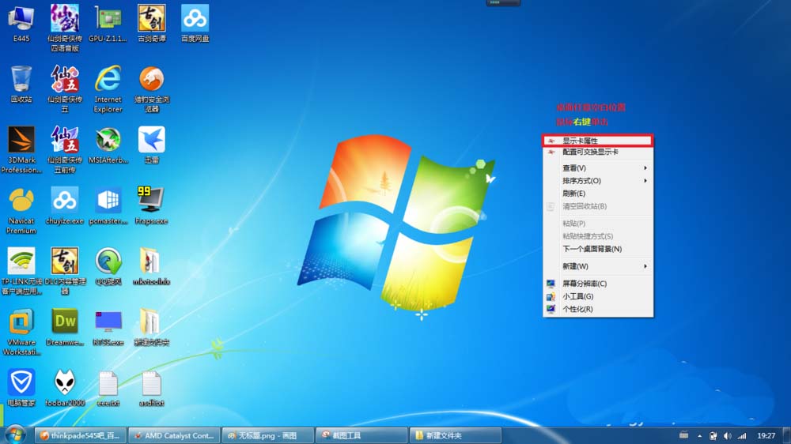Image resolution: width=791 pixels, height=444 pixels.
Task: Switch to 无标题.png 画图 taskbar button
Action: tap(267, 435)
